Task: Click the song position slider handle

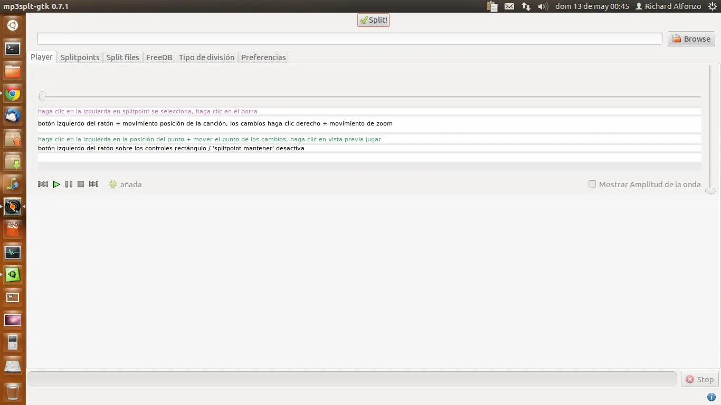Action: click(x=42, y=97)
